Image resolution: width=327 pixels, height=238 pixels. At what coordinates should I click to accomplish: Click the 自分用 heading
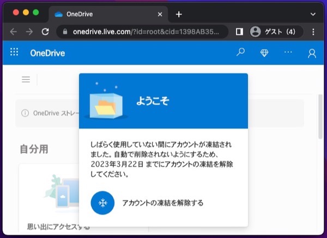tap(34, 149)
